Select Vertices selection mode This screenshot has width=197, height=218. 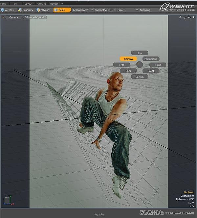point(7,10)
